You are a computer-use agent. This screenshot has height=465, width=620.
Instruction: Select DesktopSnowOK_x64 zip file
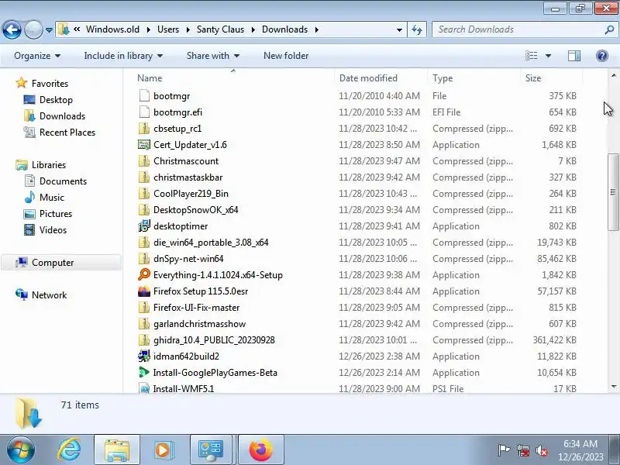click(196, 210)
